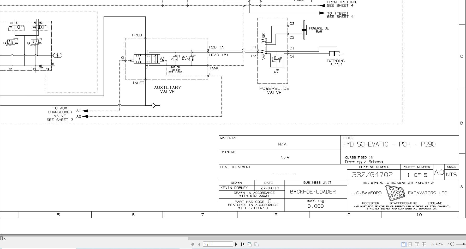The image size is (466, 249).
Task: Click the EXTENDING DIPPER label
Action: tap(336, 62)
